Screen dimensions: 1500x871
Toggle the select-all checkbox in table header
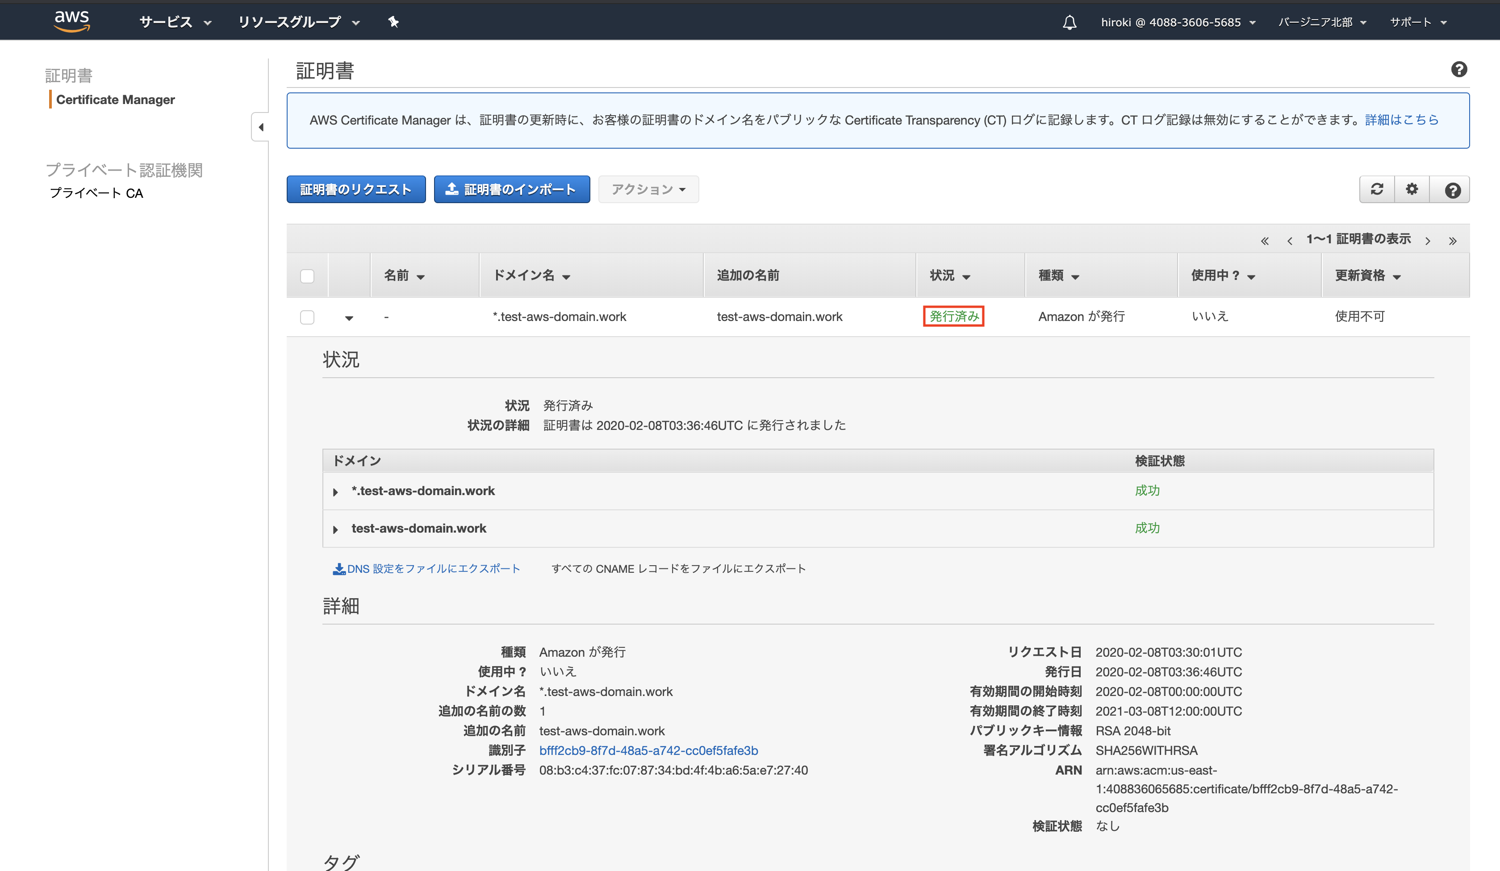point(307,276)
